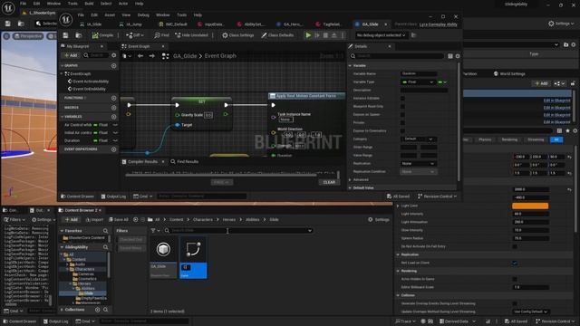580x326 pixels.
Task: Expand the Collections section
Action: [x=63, y=310]
